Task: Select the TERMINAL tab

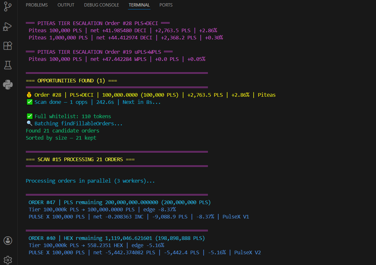Action: [x=139, y=5]
